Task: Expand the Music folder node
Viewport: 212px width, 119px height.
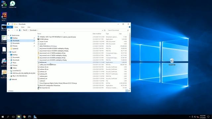Action: pyautogui.click(x=9, y=63)
